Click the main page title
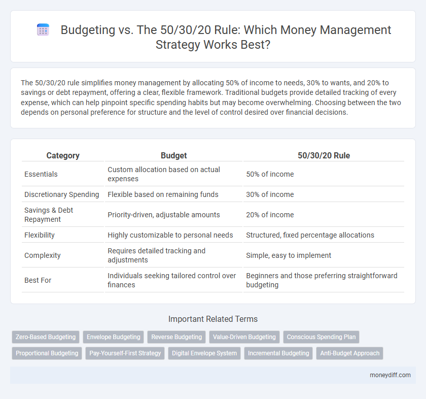426x399 pixels. click(x=226, y=37)
